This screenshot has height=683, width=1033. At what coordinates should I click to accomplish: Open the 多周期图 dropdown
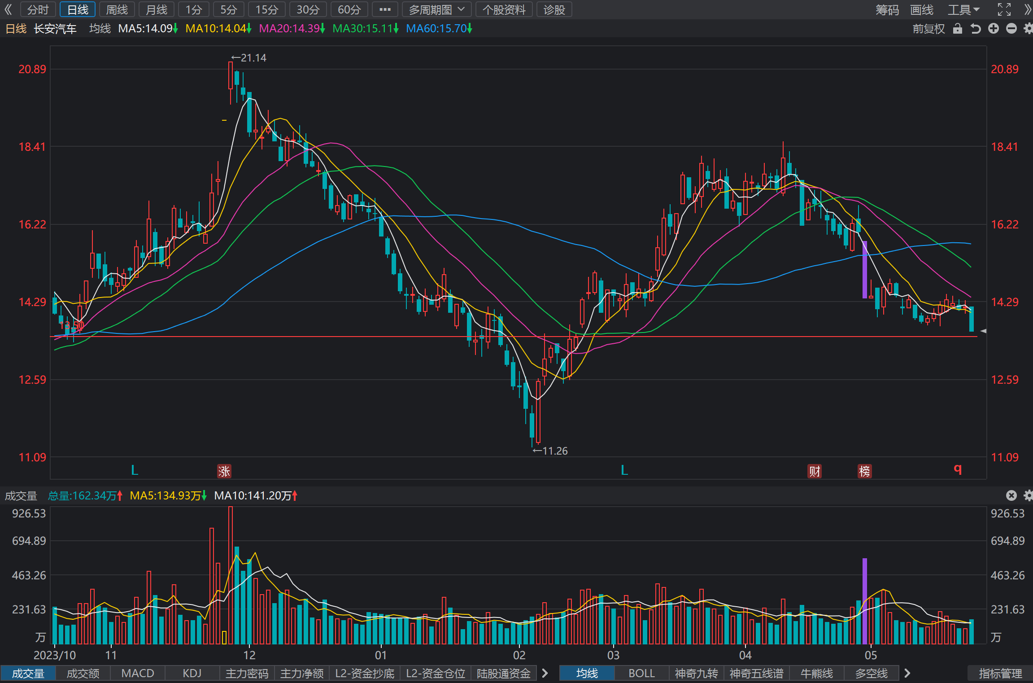[x=436, y=9]
